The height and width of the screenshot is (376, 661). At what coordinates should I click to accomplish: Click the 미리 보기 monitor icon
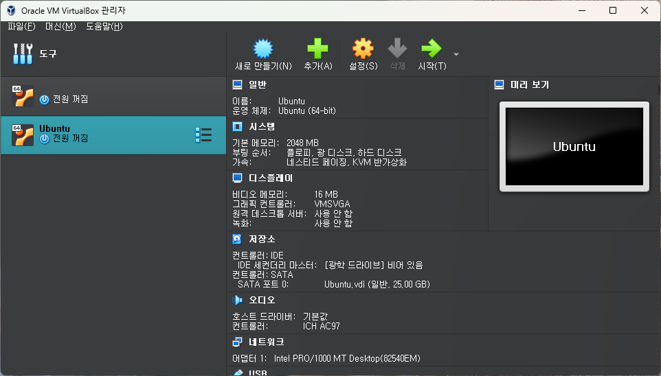499,84
